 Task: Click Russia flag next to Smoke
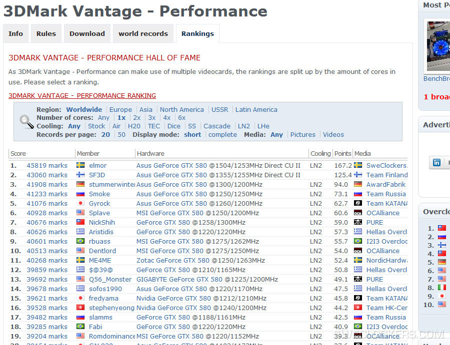coord(80,194)
